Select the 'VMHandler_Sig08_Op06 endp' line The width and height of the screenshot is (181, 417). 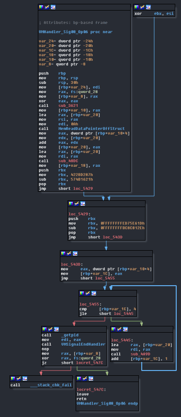[107, 403]
